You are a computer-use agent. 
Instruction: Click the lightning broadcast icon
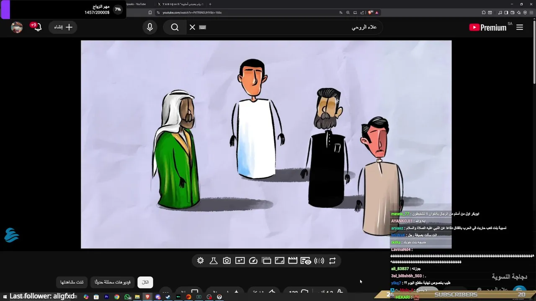point(319,261)
